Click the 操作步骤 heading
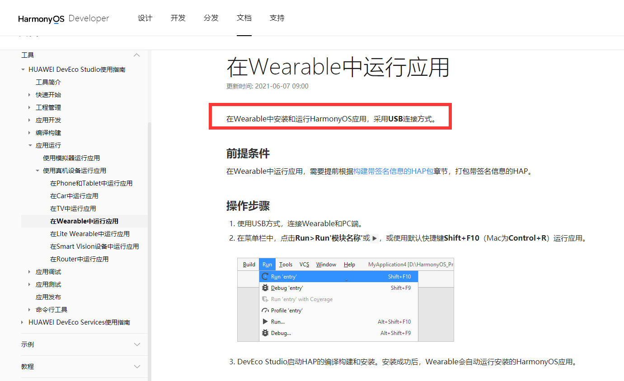 (248, 206)
